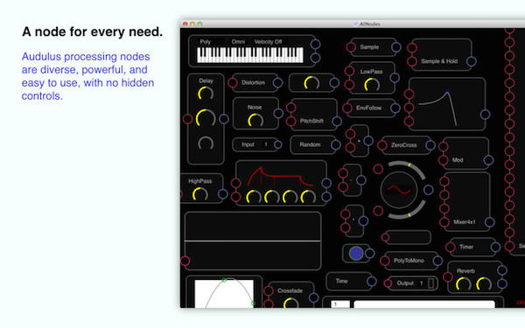525x328 pixels.
Task: Click the EnvFollow input port
Action: [347, 108]
